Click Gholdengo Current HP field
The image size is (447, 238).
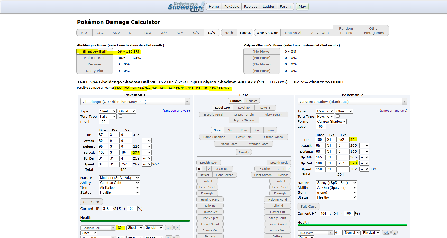pos(107,209)
